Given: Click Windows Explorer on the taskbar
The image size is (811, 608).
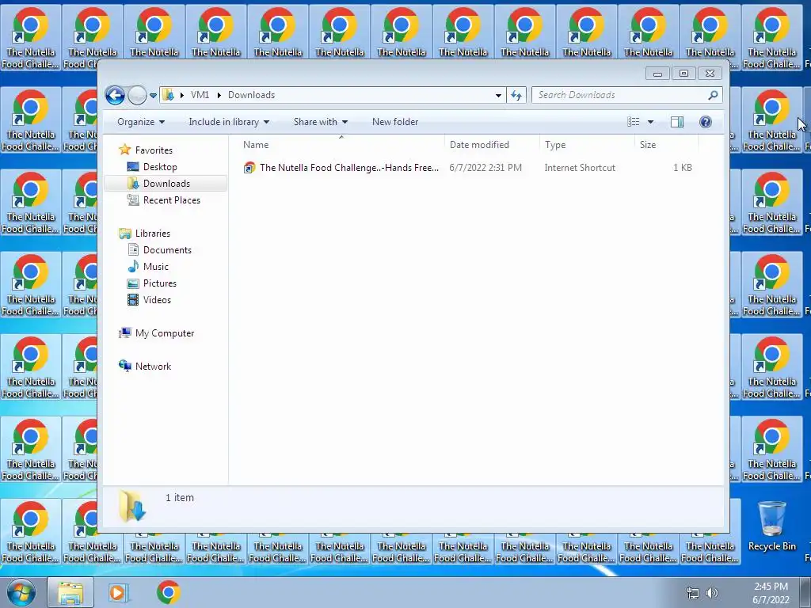Looking at the screenshot, I should click(70, 592).
